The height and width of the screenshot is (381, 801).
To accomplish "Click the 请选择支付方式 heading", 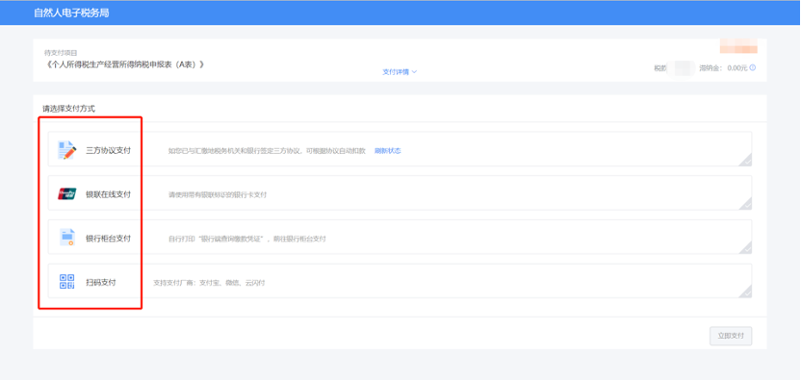I will pos(68,109).
